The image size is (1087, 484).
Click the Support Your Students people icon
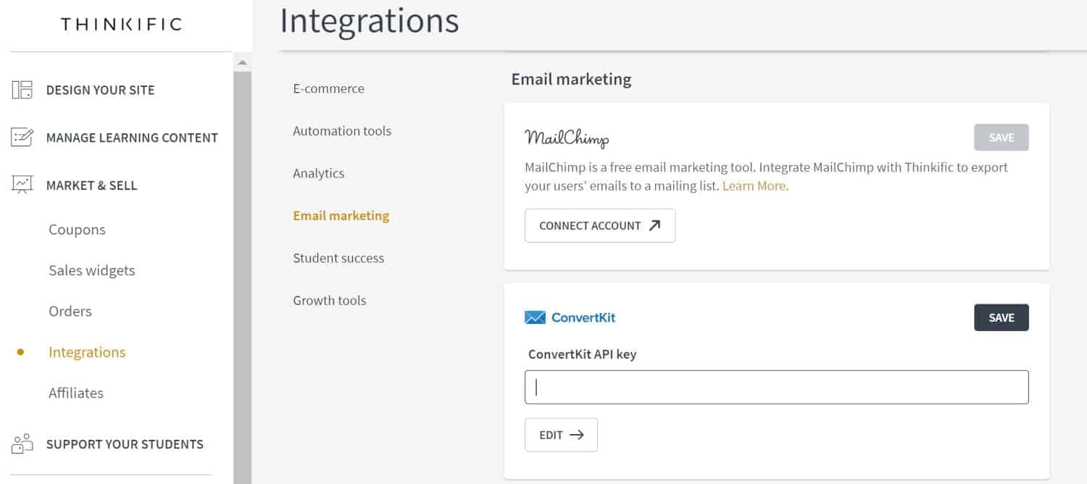22,444
